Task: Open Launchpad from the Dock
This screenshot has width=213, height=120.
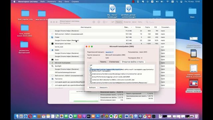Action: pyautogui.click(x=21, y=116)
